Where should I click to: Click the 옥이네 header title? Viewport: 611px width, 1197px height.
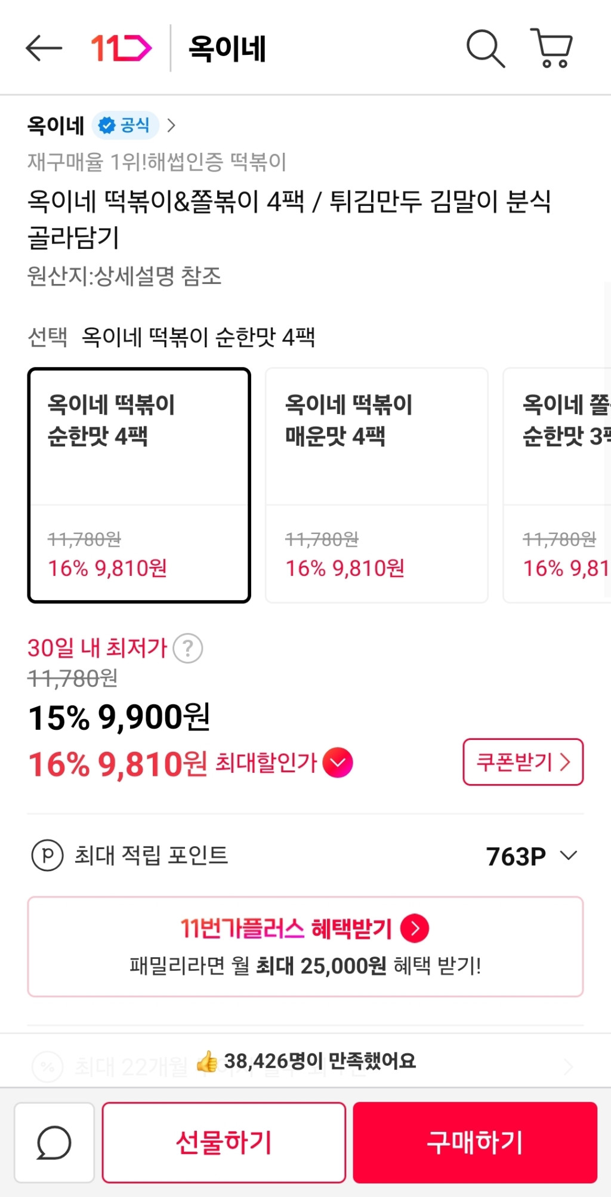pyautogui.click(x=227, y=48)
